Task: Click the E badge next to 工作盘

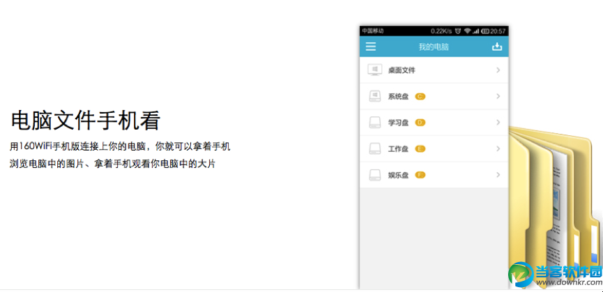Action: 420,148
